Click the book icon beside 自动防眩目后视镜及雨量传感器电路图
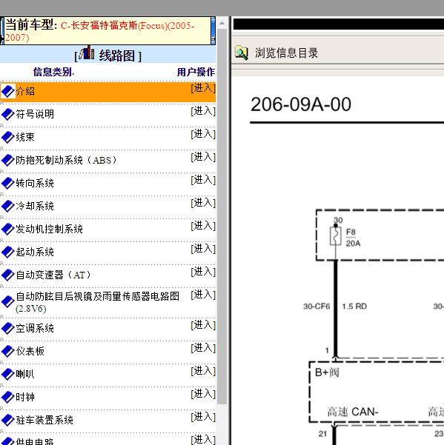 [x=8, y=301]
